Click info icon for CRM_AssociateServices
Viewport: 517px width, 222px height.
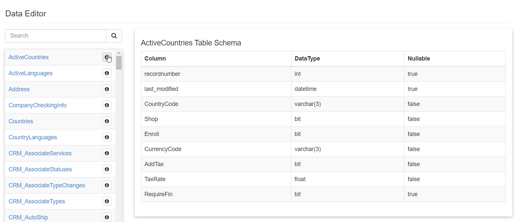point(107,153)
